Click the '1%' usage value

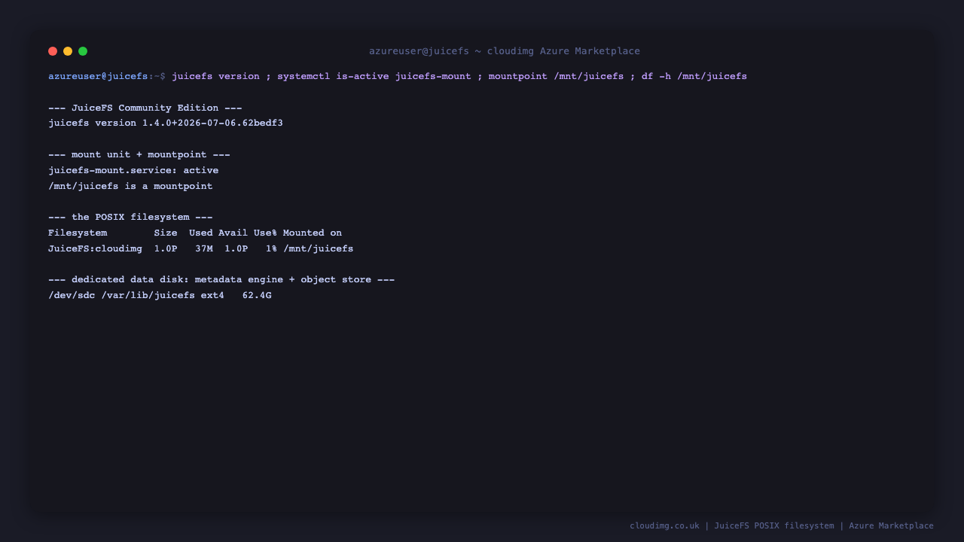(271, 248)
